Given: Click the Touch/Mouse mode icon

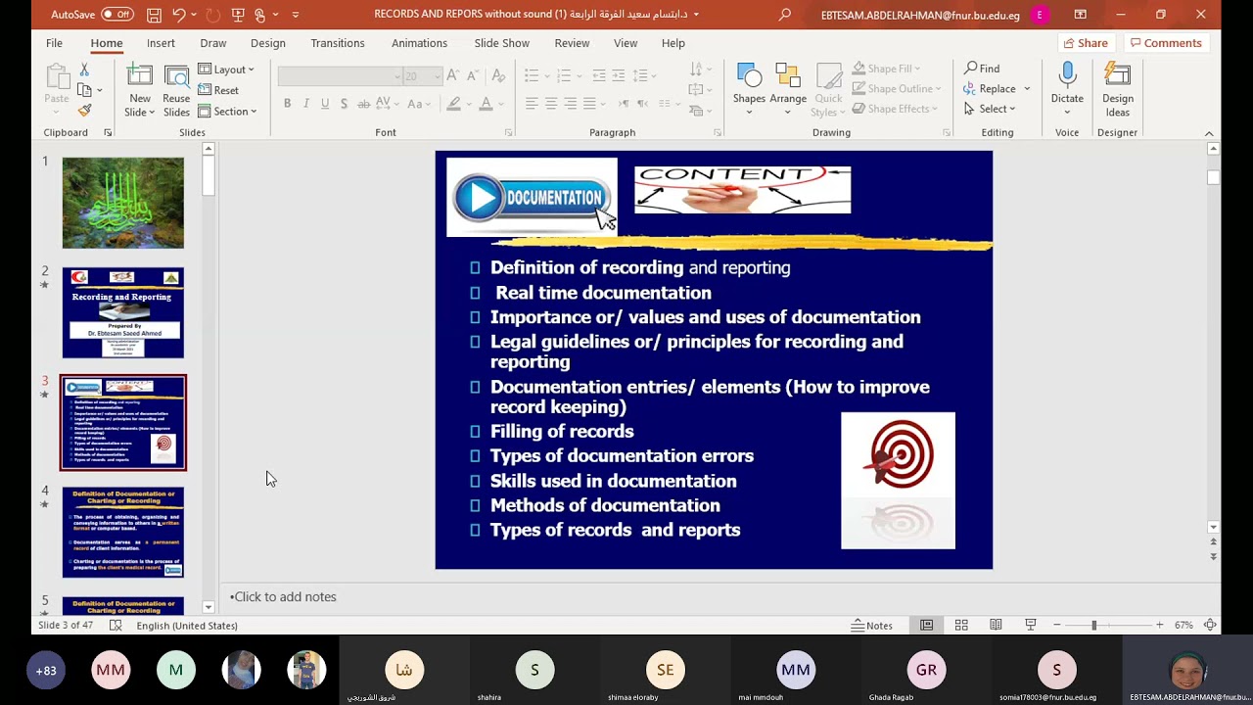Looking at the screenshot, I should (260, 15).
